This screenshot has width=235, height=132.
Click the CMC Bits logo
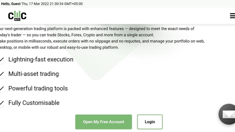pos(17,16)
